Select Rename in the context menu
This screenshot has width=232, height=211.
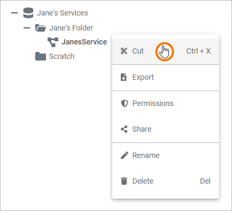166,155
